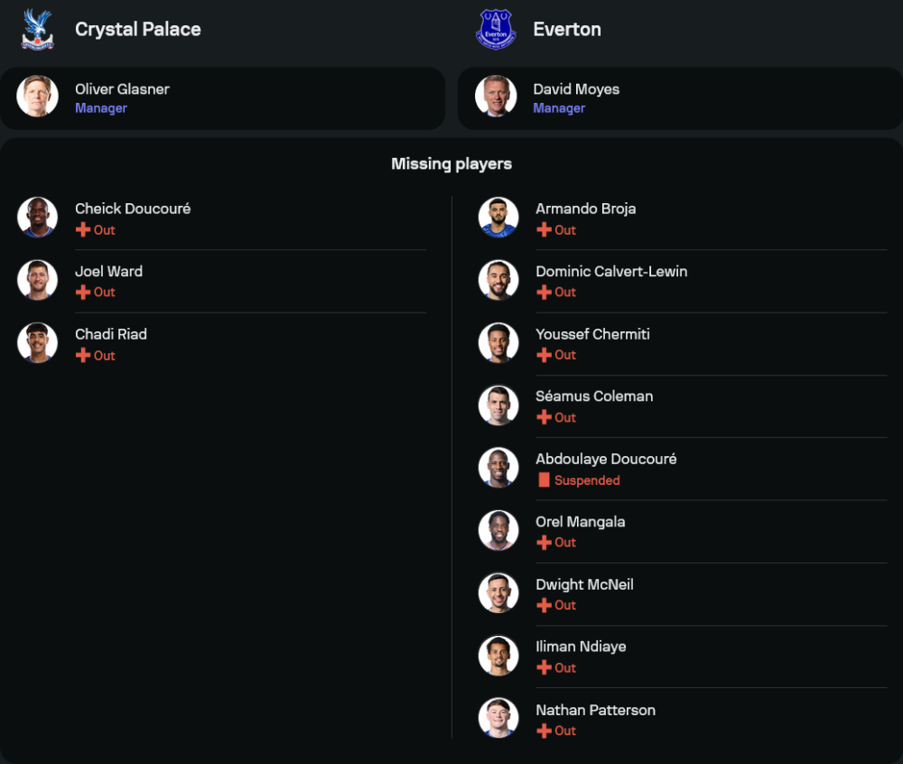Click the Crystal Palace club crest
Image resolution: width=903 pixels, height=764 pixels.
[x=37, y=29]
